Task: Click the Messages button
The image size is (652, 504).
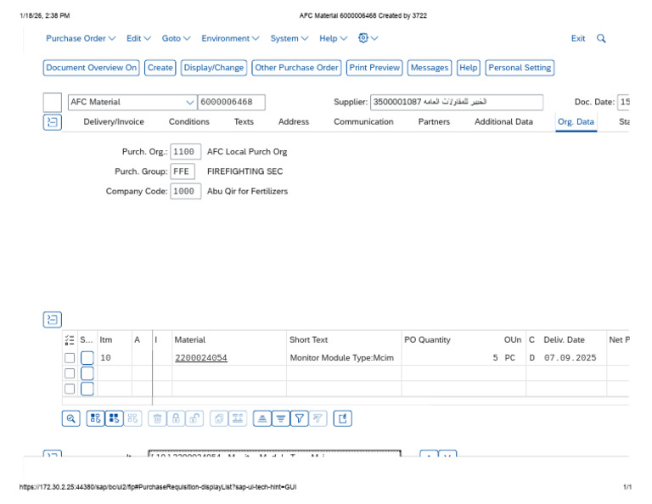Action: coord(430,68)
